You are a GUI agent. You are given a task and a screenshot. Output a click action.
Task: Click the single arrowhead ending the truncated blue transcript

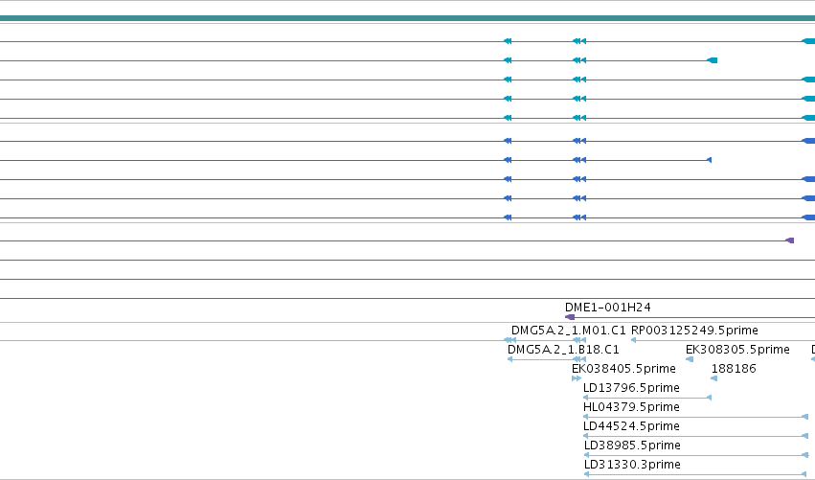710,160
